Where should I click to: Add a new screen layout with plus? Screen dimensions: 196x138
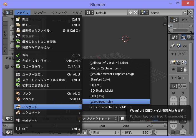(130, 12)
